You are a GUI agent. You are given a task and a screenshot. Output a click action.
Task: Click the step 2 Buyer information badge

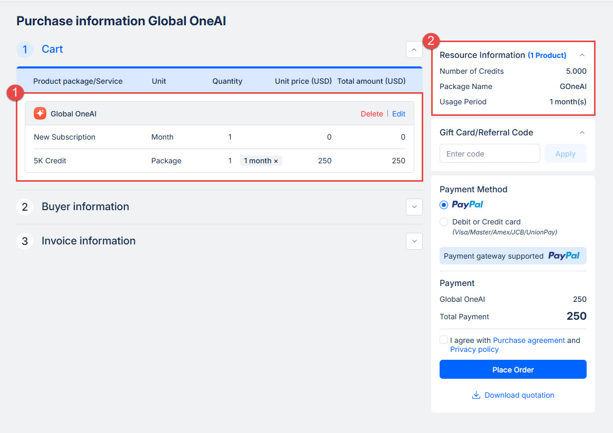point(25,207)
